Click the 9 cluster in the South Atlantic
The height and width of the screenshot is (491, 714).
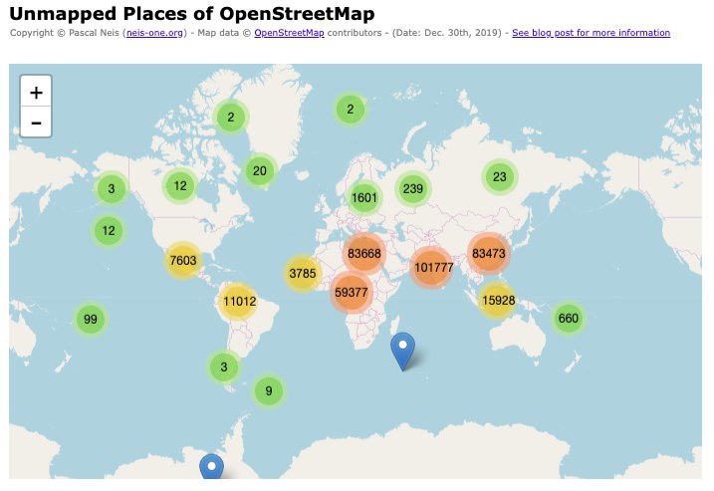(269, 390)
